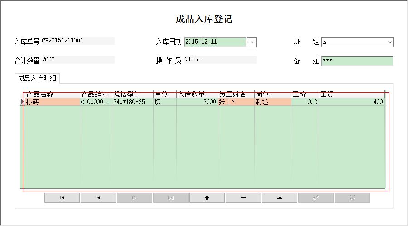
Task: Delete row with minus button
Action: click(243, 198)
